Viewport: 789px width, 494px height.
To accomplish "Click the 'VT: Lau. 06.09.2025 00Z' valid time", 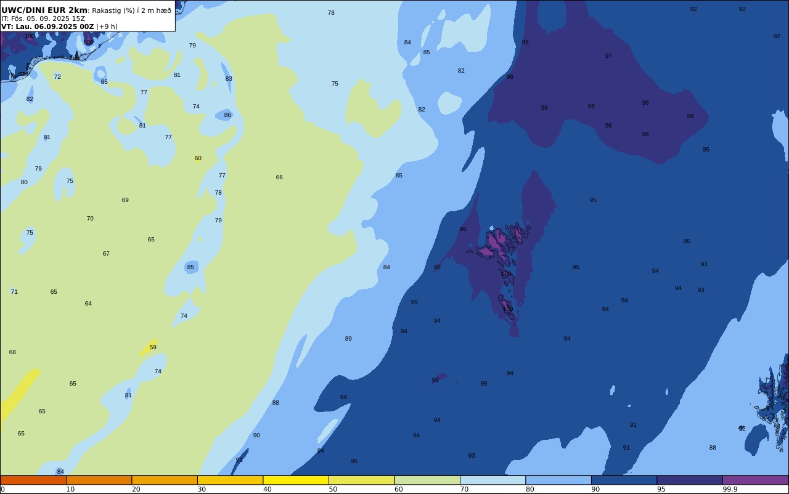I will pos(47,26).
